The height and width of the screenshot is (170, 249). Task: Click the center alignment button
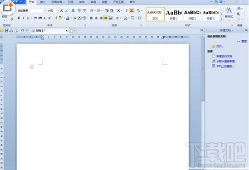click(96, 18)
